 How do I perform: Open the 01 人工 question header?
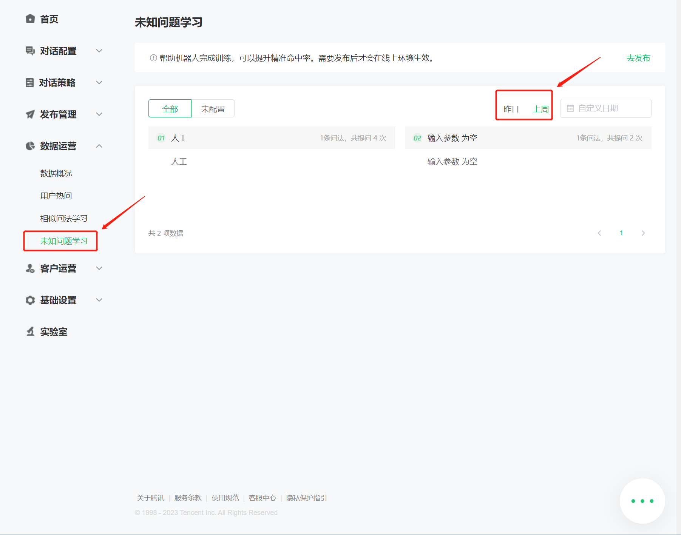click(x=272, y=138)
